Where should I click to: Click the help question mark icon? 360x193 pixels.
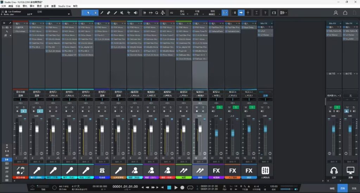pos(265,13)
